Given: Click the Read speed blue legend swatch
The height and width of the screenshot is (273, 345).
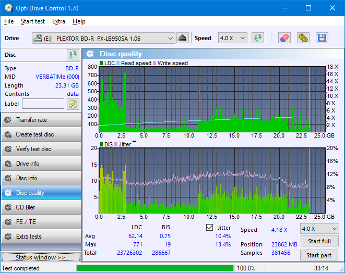Looking at the screenshot, I should point(118,63).
